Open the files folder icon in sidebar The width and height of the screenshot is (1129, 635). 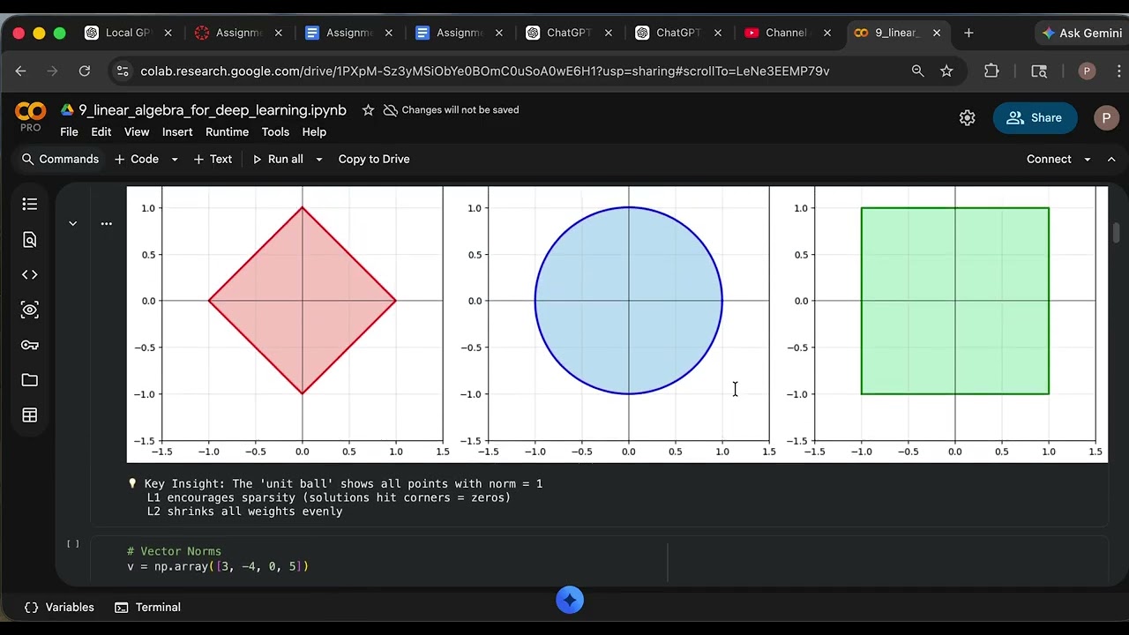point(30,380)
